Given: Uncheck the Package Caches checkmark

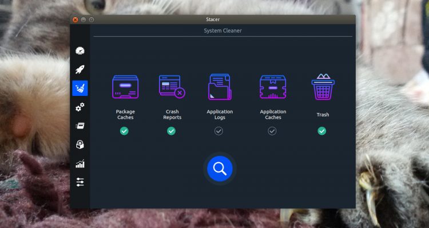Looking at the screenshot, I should click(124, 131).
